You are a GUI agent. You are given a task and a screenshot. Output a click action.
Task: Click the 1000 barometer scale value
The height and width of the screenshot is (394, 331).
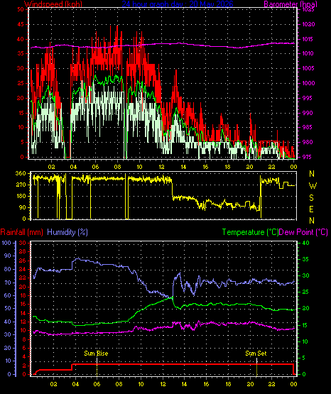pyautogui.click(x=308, y=83)
